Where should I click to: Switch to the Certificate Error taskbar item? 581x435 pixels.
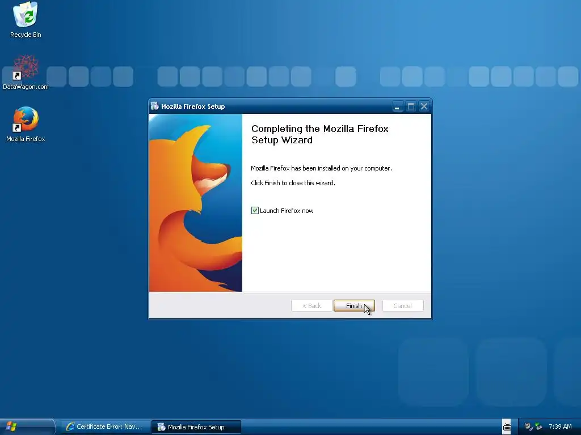(x=105, y=427)
